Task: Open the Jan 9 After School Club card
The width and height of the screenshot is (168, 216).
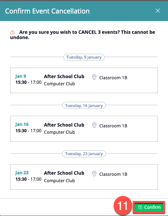Action: (x=84, y=80)
